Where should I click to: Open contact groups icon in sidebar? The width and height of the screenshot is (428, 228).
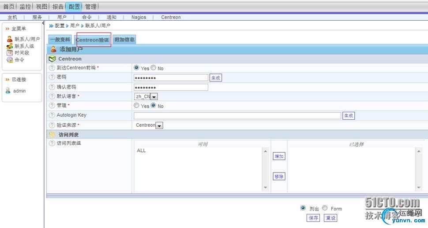(10, 46)
